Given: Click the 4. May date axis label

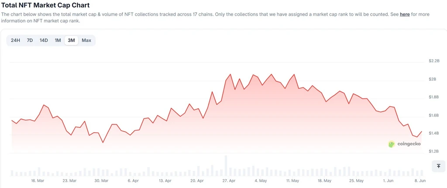Looking at the screenshot, I should tap(261, 181).
